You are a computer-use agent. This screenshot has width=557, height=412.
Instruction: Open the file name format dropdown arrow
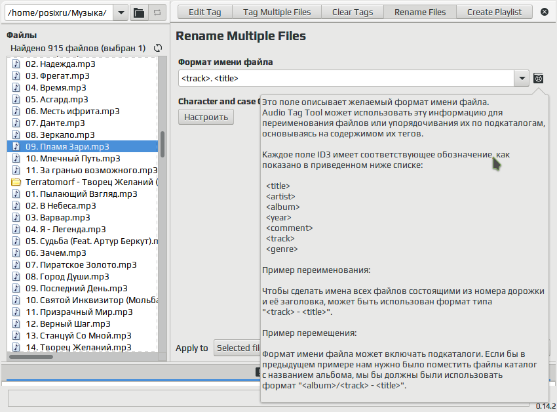coord(522,78)
